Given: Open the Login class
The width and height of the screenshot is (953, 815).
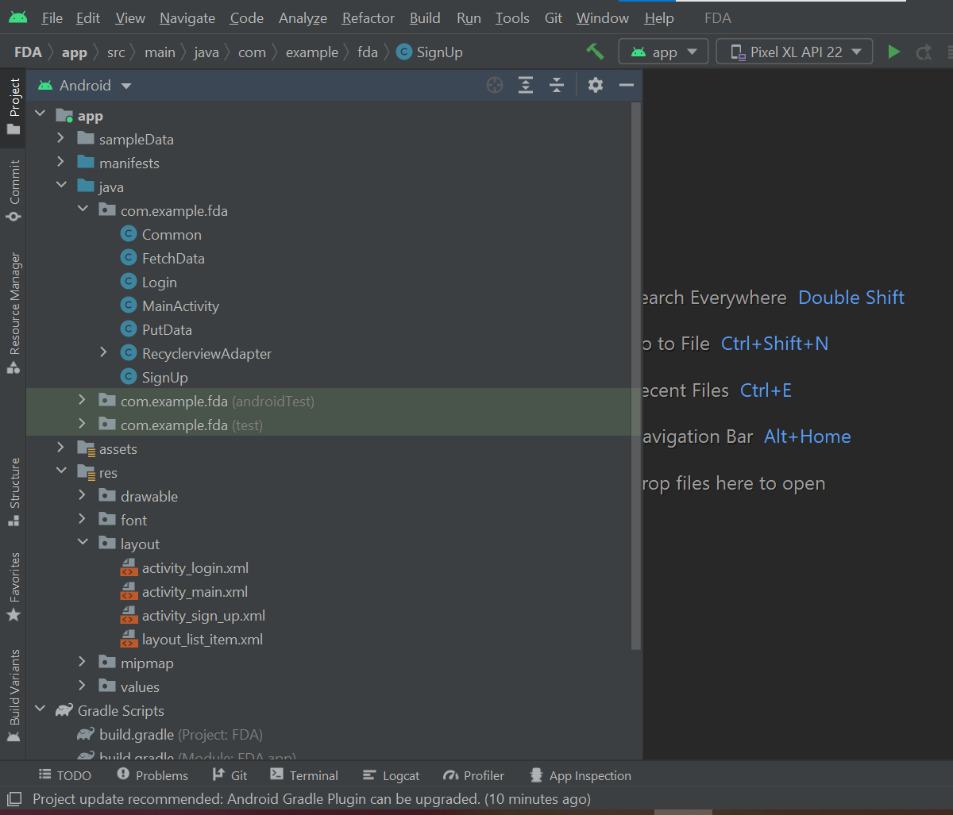Looking at the screenshot, I should click(x=159, y=283).
